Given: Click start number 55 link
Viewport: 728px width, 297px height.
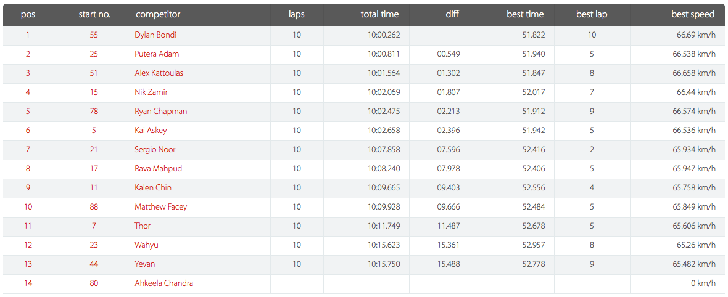Looking at the screenshot, I should click(x=94, y=35).
